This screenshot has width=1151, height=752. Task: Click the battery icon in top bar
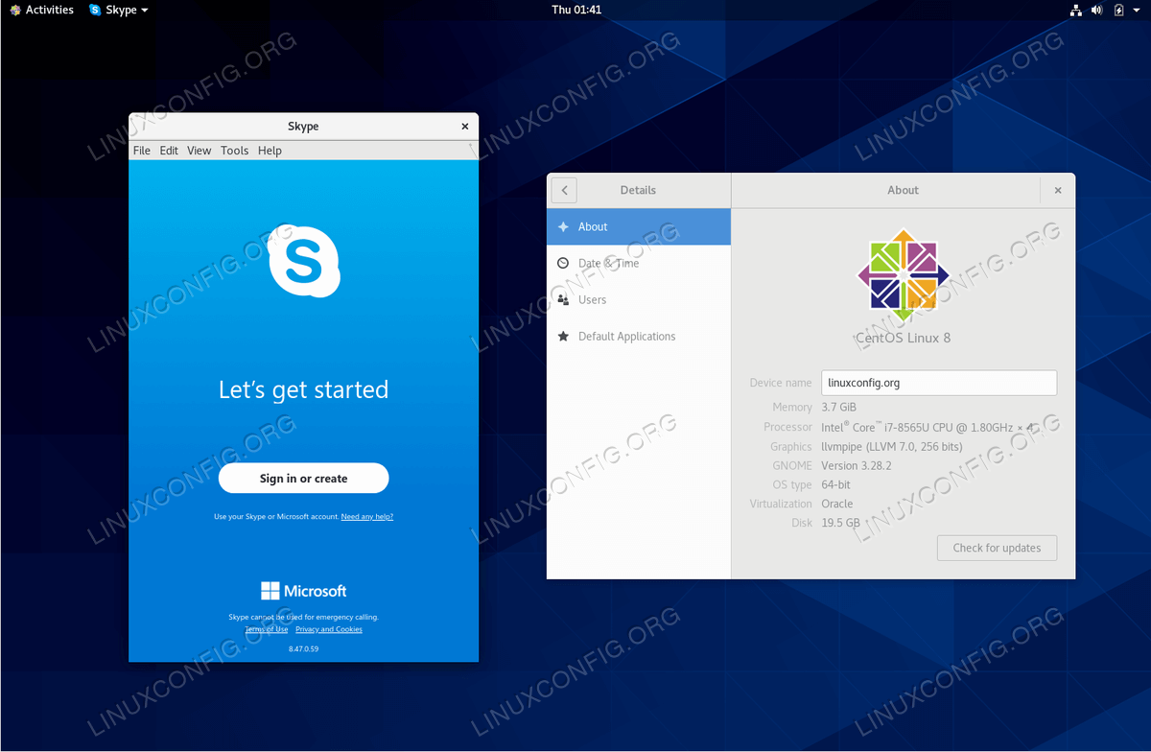click(1119, 10)
